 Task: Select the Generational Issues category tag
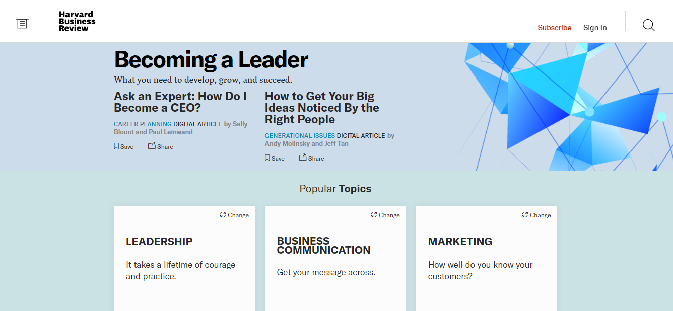(x=300, y=135)
